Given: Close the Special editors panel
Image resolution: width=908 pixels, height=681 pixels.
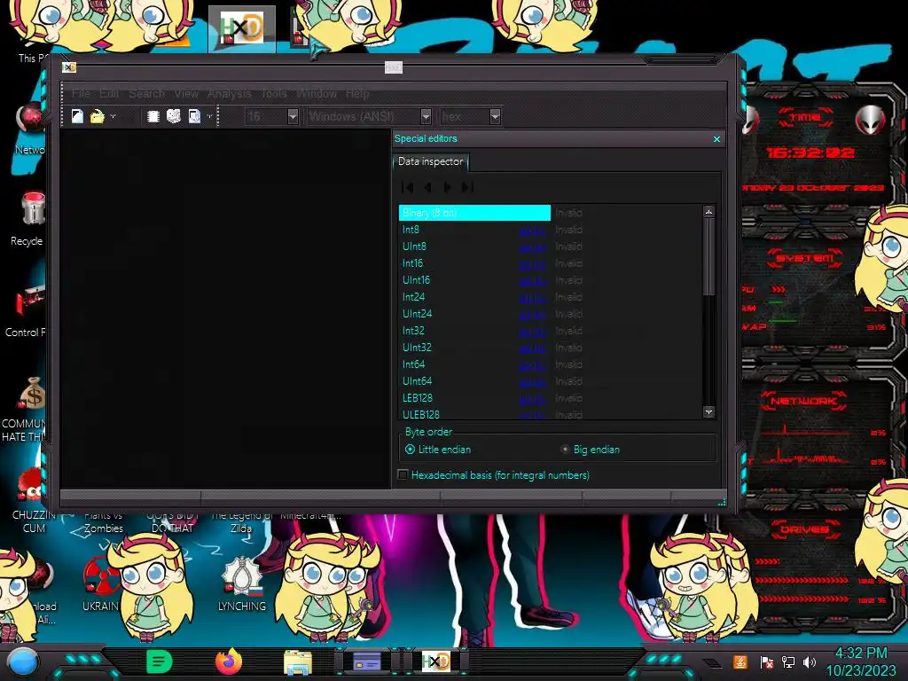Looking at the screenshot, I should (716, 139).
